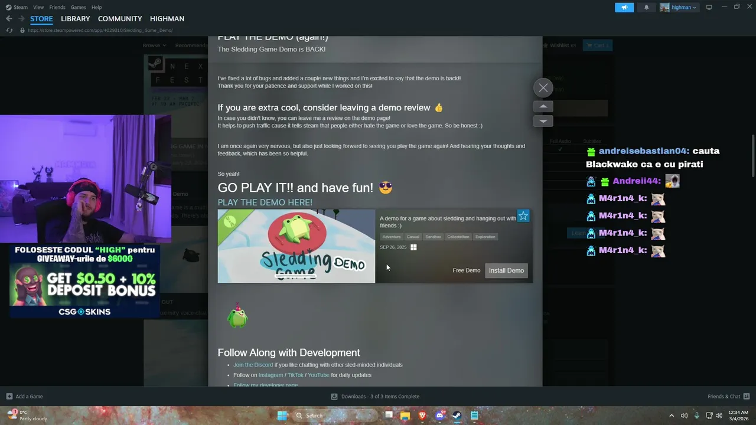Go to previous announcement with up arrow
This screenshot has width=756, height=425.
[x=543, y=106]
